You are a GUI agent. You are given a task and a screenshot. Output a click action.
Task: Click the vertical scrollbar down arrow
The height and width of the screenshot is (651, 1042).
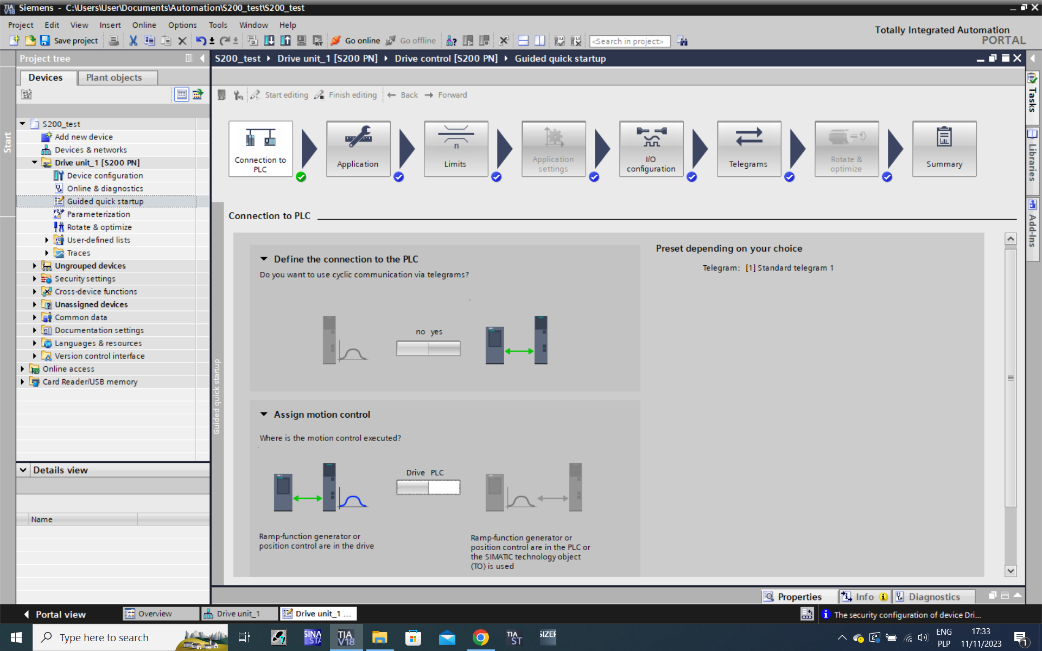click(x=1010, y=571)
